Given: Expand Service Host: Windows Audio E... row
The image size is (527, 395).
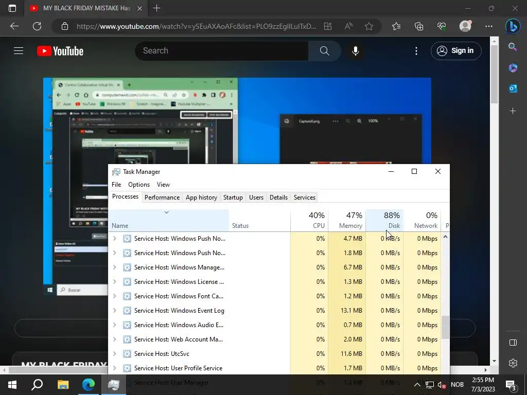Looking at the screenshot, I should pyautogui.click(x=115, y=325).
